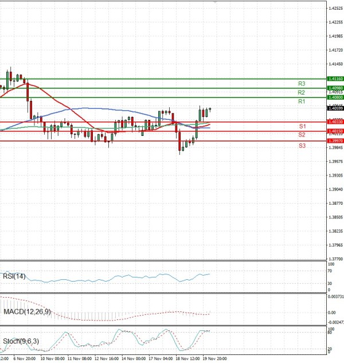Click the 14 Nov 00:00 time axis label
344x363 pixels.
pyautogui.click(x=133, y=358)
